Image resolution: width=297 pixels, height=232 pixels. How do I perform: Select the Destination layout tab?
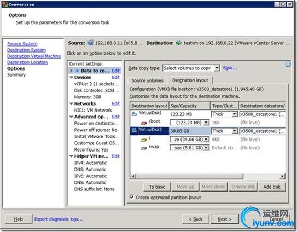[x=190, y=80]
